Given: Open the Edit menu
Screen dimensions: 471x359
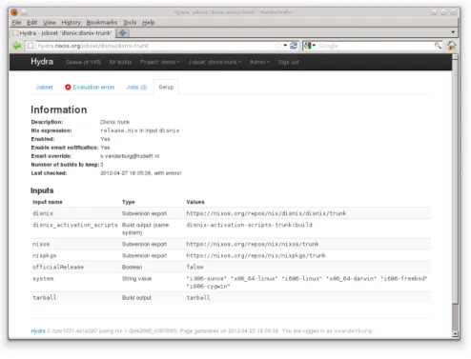Looking at the screenshot, I should tap(31, 23).
